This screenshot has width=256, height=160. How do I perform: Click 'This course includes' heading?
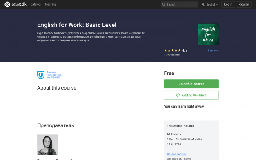180,126
